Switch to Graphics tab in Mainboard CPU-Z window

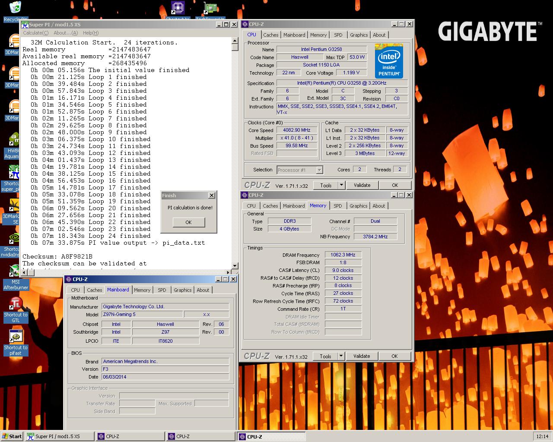pyautogui.click(x=183, y=290)
